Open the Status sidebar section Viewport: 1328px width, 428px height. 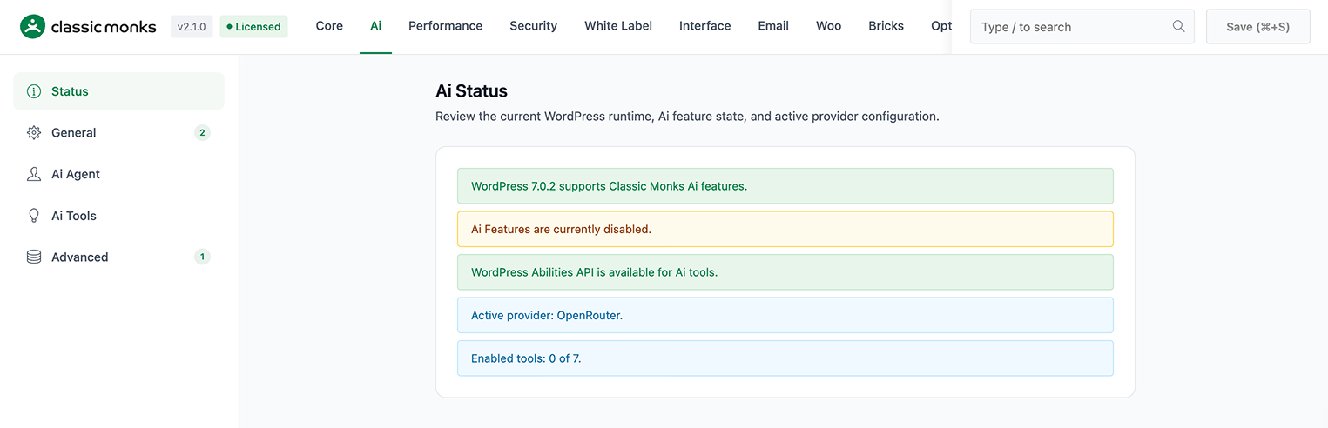click(118, 91)
